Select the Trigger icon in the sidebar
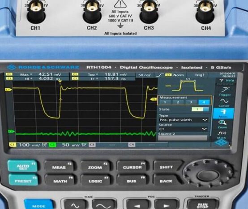Image resolution: width=248 pixels, height=209 pixels. (x=225, y=91)
